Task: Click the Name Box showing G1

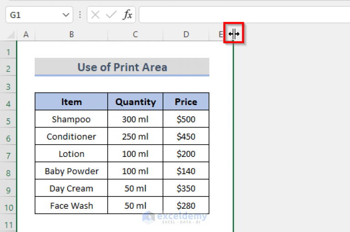Action: click(39, 15)
